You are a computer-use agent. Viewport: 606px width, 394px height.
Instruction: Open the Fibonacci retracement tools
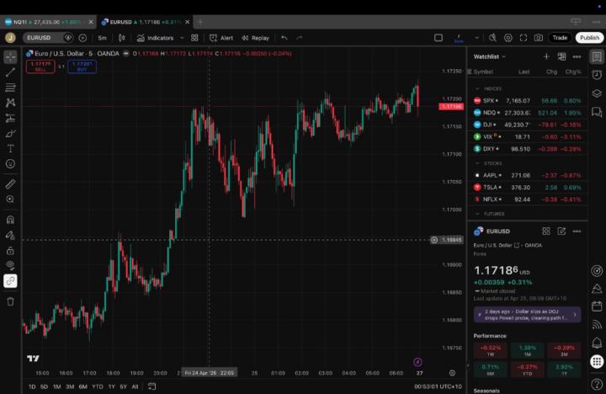coord(10,88)
